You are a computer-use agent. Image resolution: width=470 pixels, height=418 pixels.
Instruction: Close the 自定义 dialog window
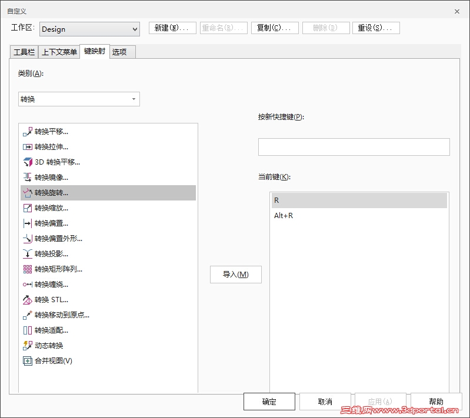pos(457,11)
